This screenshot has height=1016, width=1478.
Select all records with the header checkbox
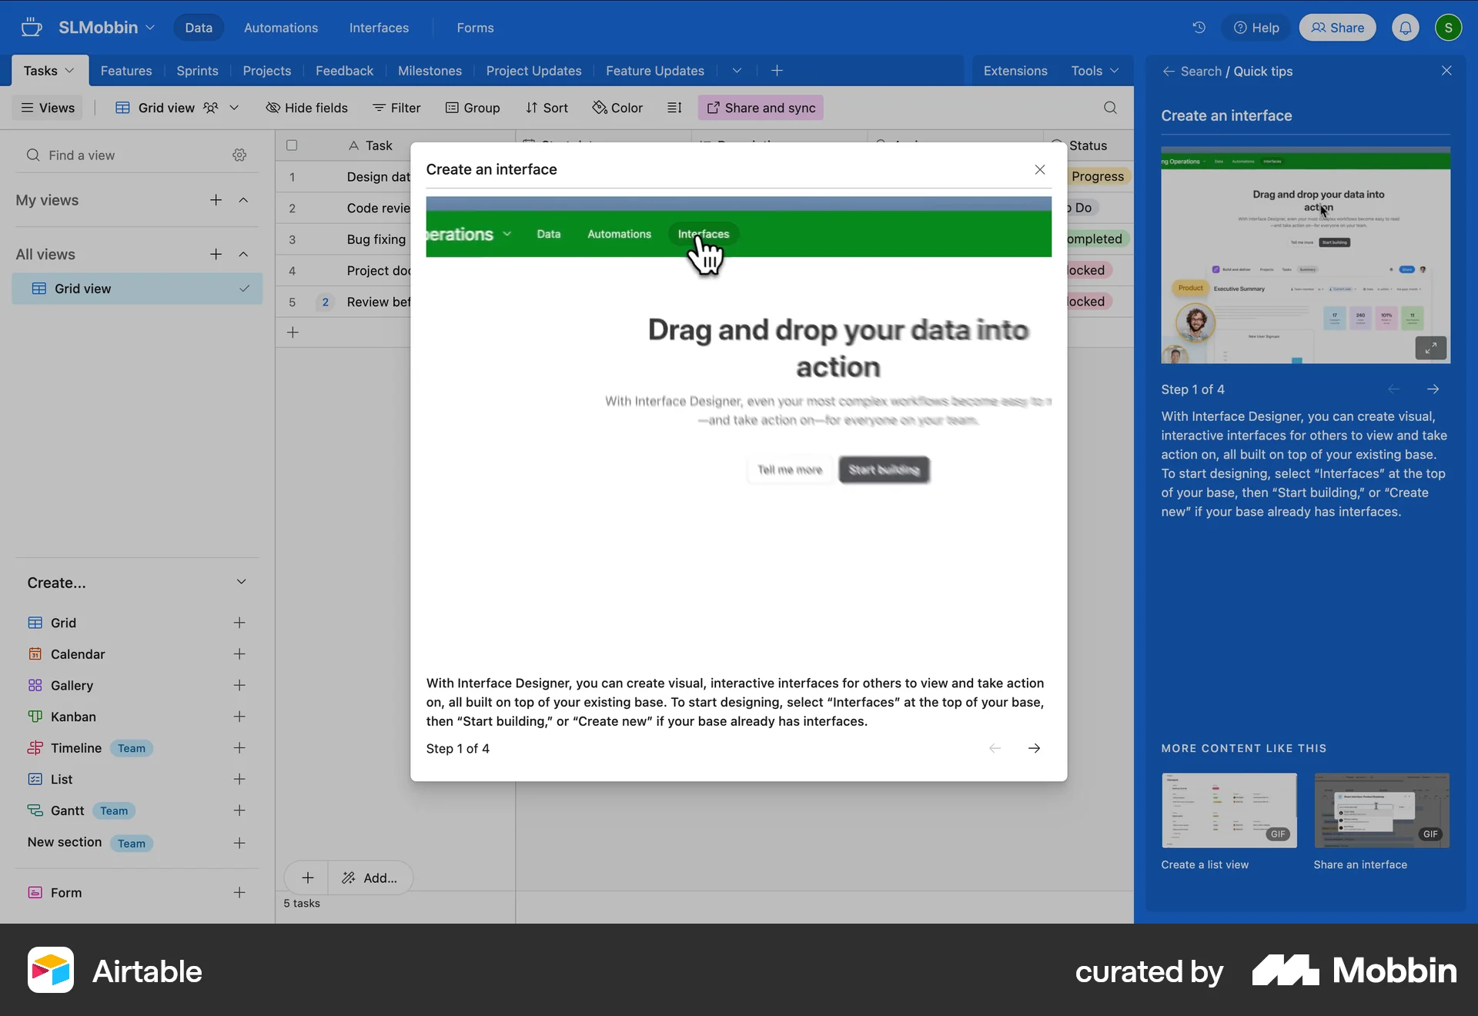pos(292,145)
